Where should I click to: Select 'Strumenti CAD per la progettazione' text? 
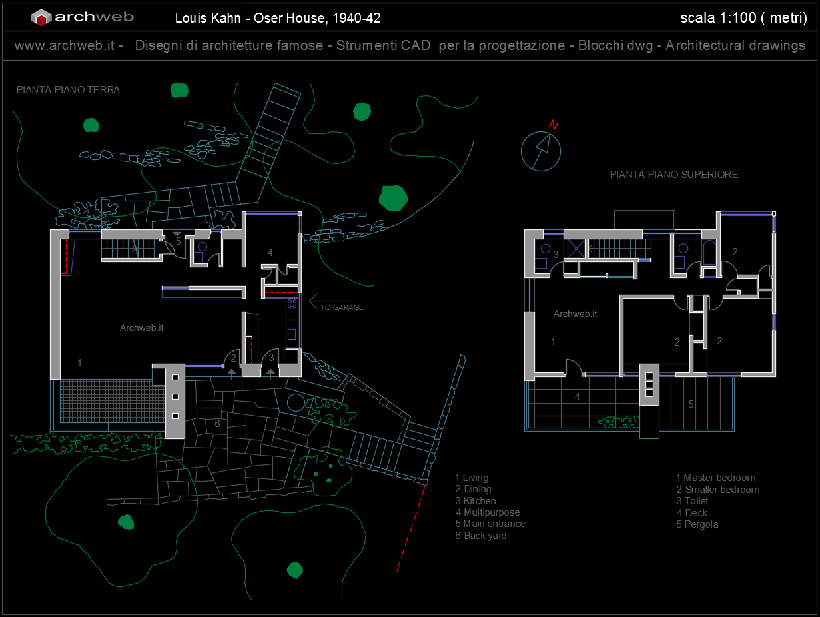coord(451,46)
